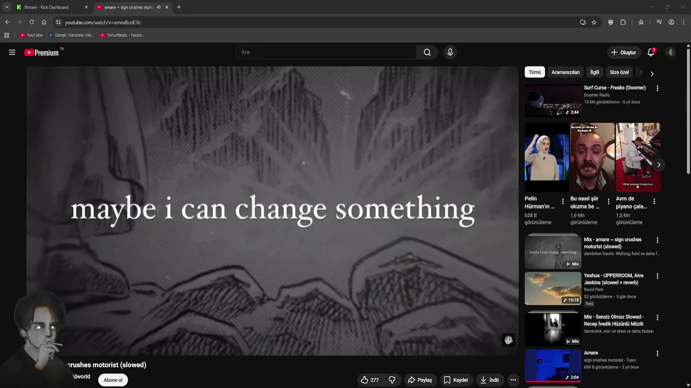The height and width of the screenshot is (388, 691).
Task: Open Bu nasıl şiir okuma short thumbnail
Action: tap(592, 157)
